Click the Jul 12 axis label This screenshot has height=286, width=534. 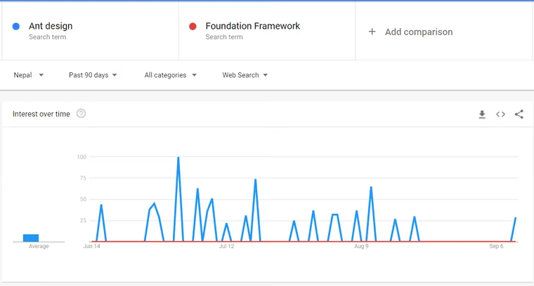point(226,246)
